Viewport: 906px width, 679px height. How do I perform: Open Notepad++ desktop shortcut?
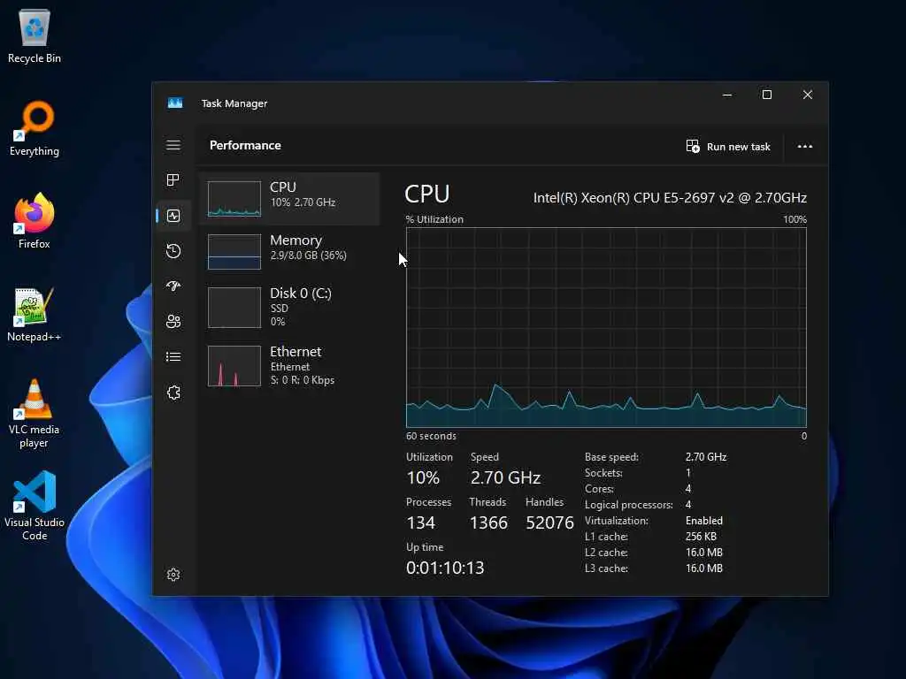tap(35, 314)
